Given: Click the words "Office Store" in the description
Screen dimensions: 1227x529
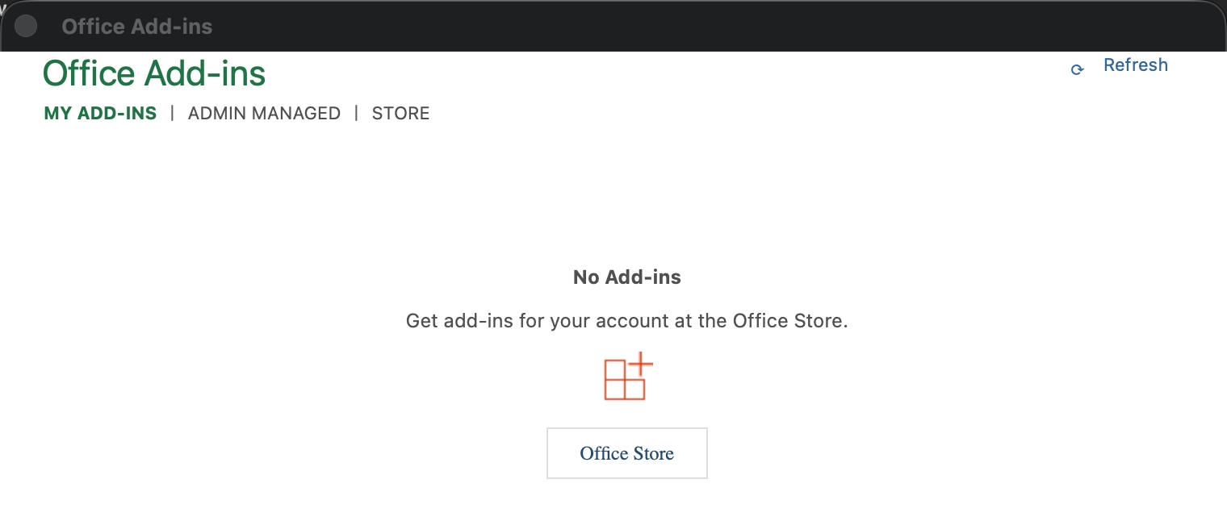Looking at the screenshot, I should [x=787, y=321].
